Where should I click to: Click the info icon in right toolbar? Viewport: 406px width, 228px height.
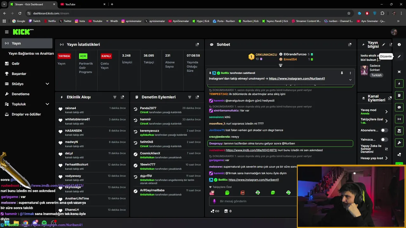tap(399, 45)
